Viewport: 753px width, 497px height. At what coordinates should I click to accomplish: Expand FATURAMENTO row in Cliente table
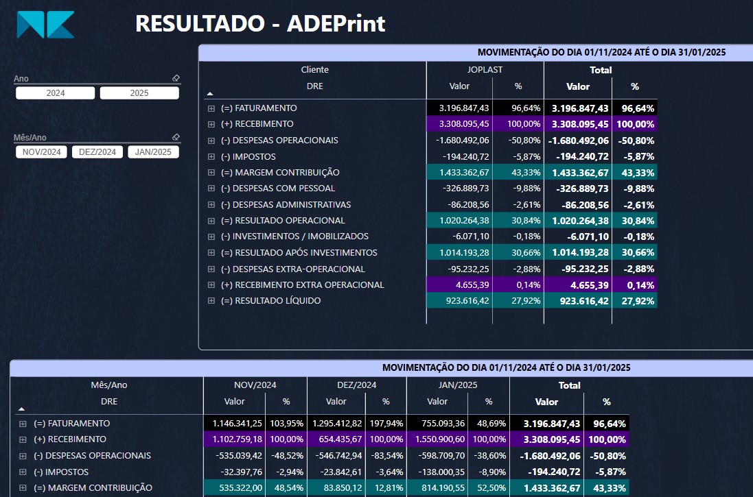211,108
